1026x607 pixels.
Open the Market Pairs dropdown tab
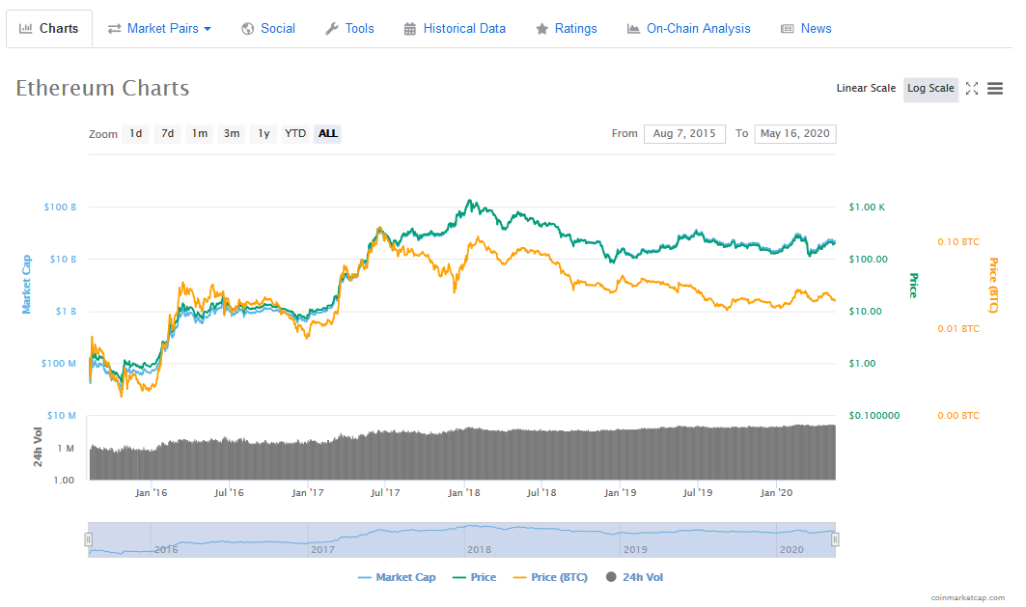click(x=159, y=29)
